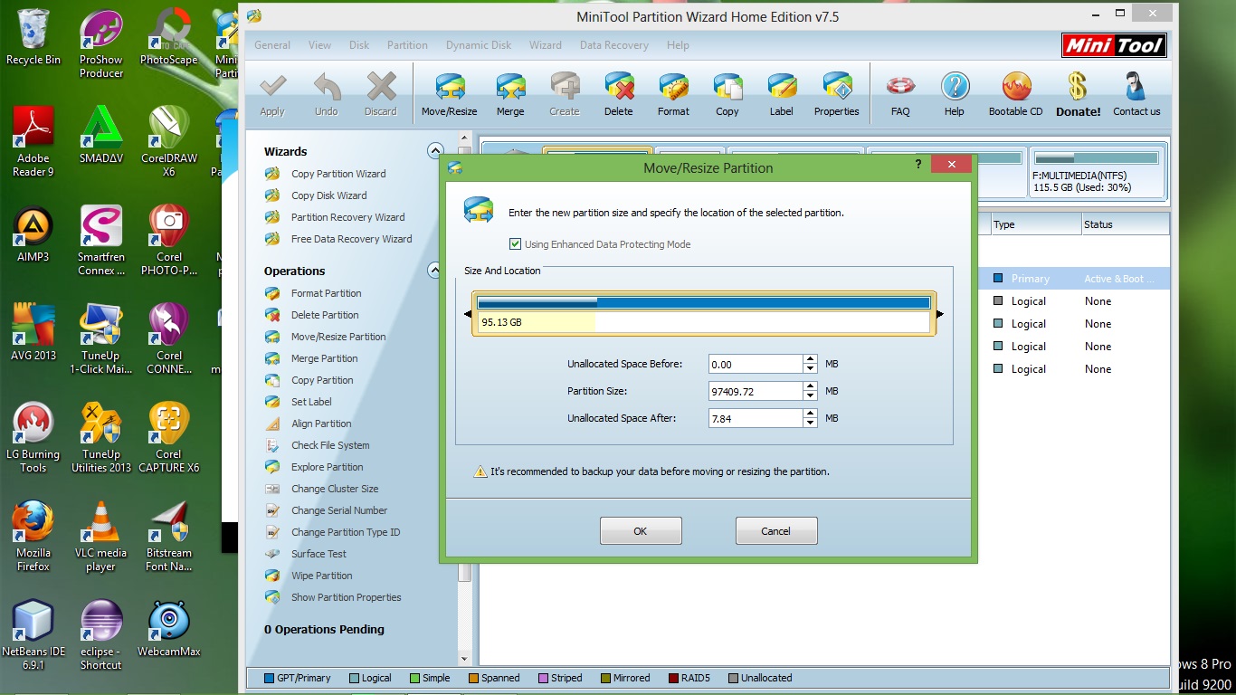Decrease Unallocated Space Before value
This screenshot has height=695, width=1236.
click(810, 368)
